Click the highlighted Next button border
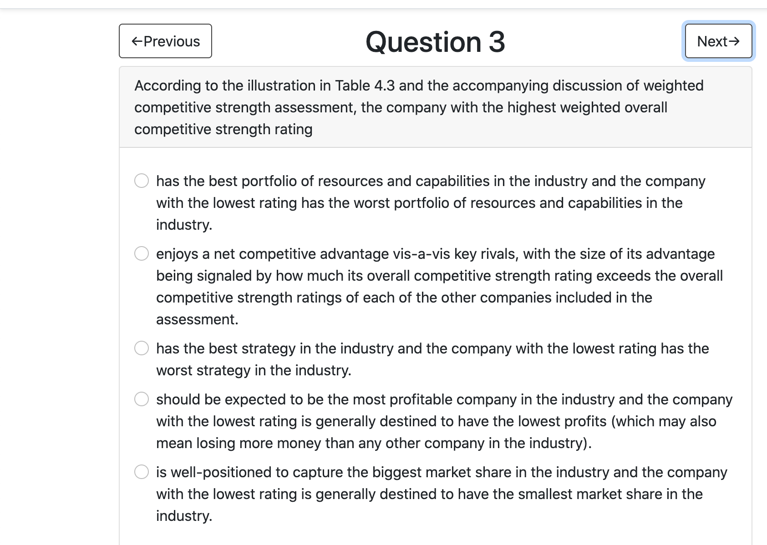 717,41
